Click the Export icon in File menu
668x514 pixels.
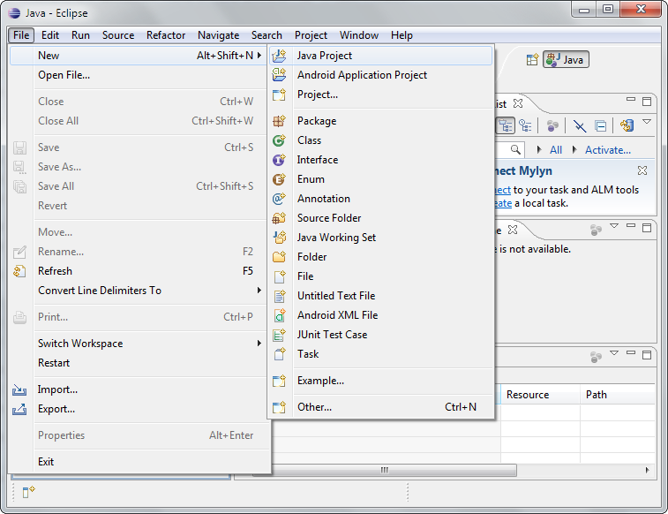[x=19, y=409]
